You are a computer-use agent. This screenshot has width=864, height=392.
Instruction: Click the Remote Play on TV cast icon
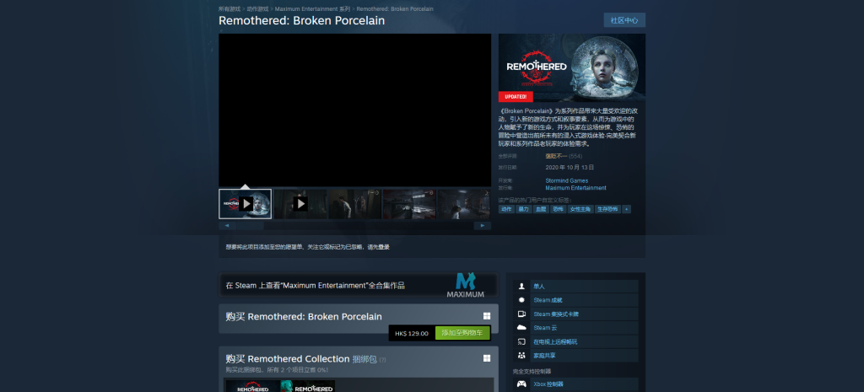coord(521,341)
